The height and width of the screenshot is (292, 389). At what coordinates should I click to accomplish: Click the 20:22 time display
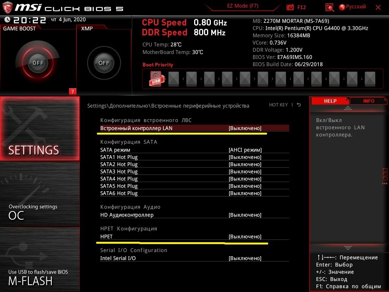[x=30, y=20]
